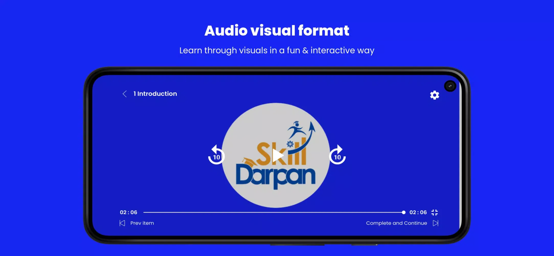The image size is (554, 256).
Task: Skip forward 10 seconds
Action: click(337, 155)
